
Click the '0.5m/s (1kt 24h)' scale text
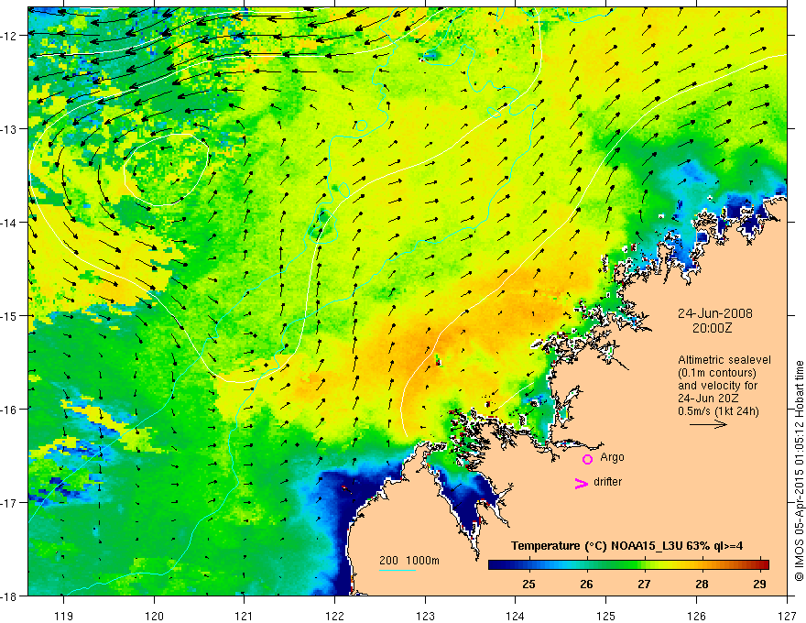tap(718, 411)
